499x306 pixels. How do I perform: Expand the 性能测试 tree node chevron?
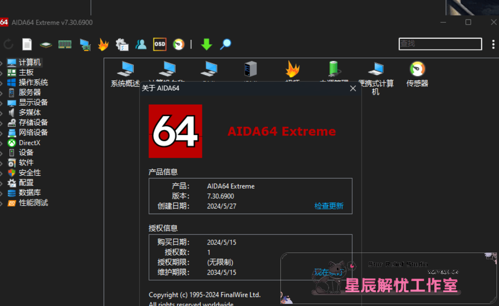click(2, 203)
